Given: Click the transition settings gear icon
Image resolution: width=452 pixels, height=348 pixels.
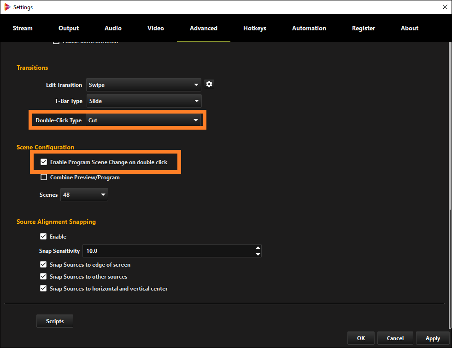Looking at the screenshot, I should pyautogui.click(x=209, y=84).
